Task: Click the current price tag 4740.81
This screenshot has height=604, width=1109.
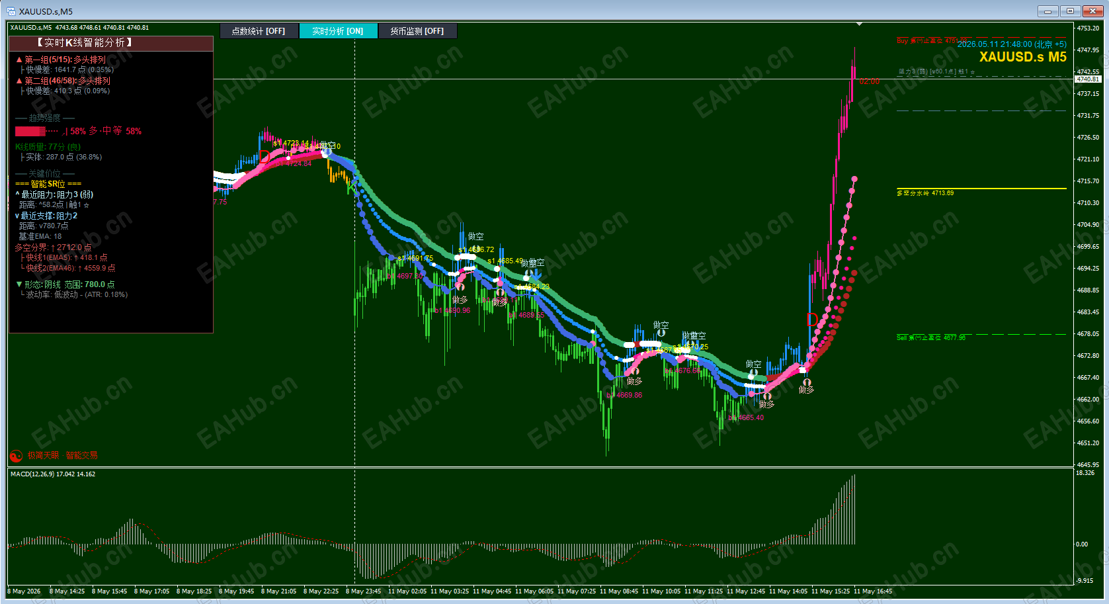Action: 1088,79
